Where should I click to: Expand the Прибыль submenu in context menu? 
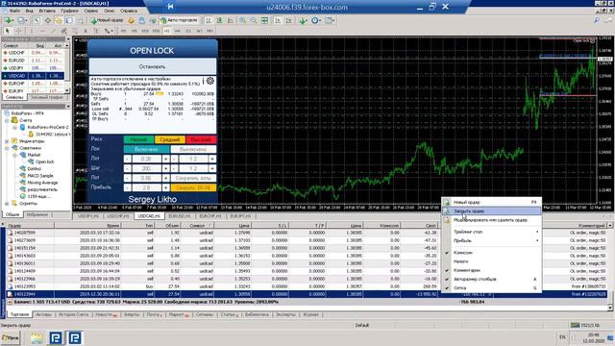pyautogui.click(x=492, y=240)
